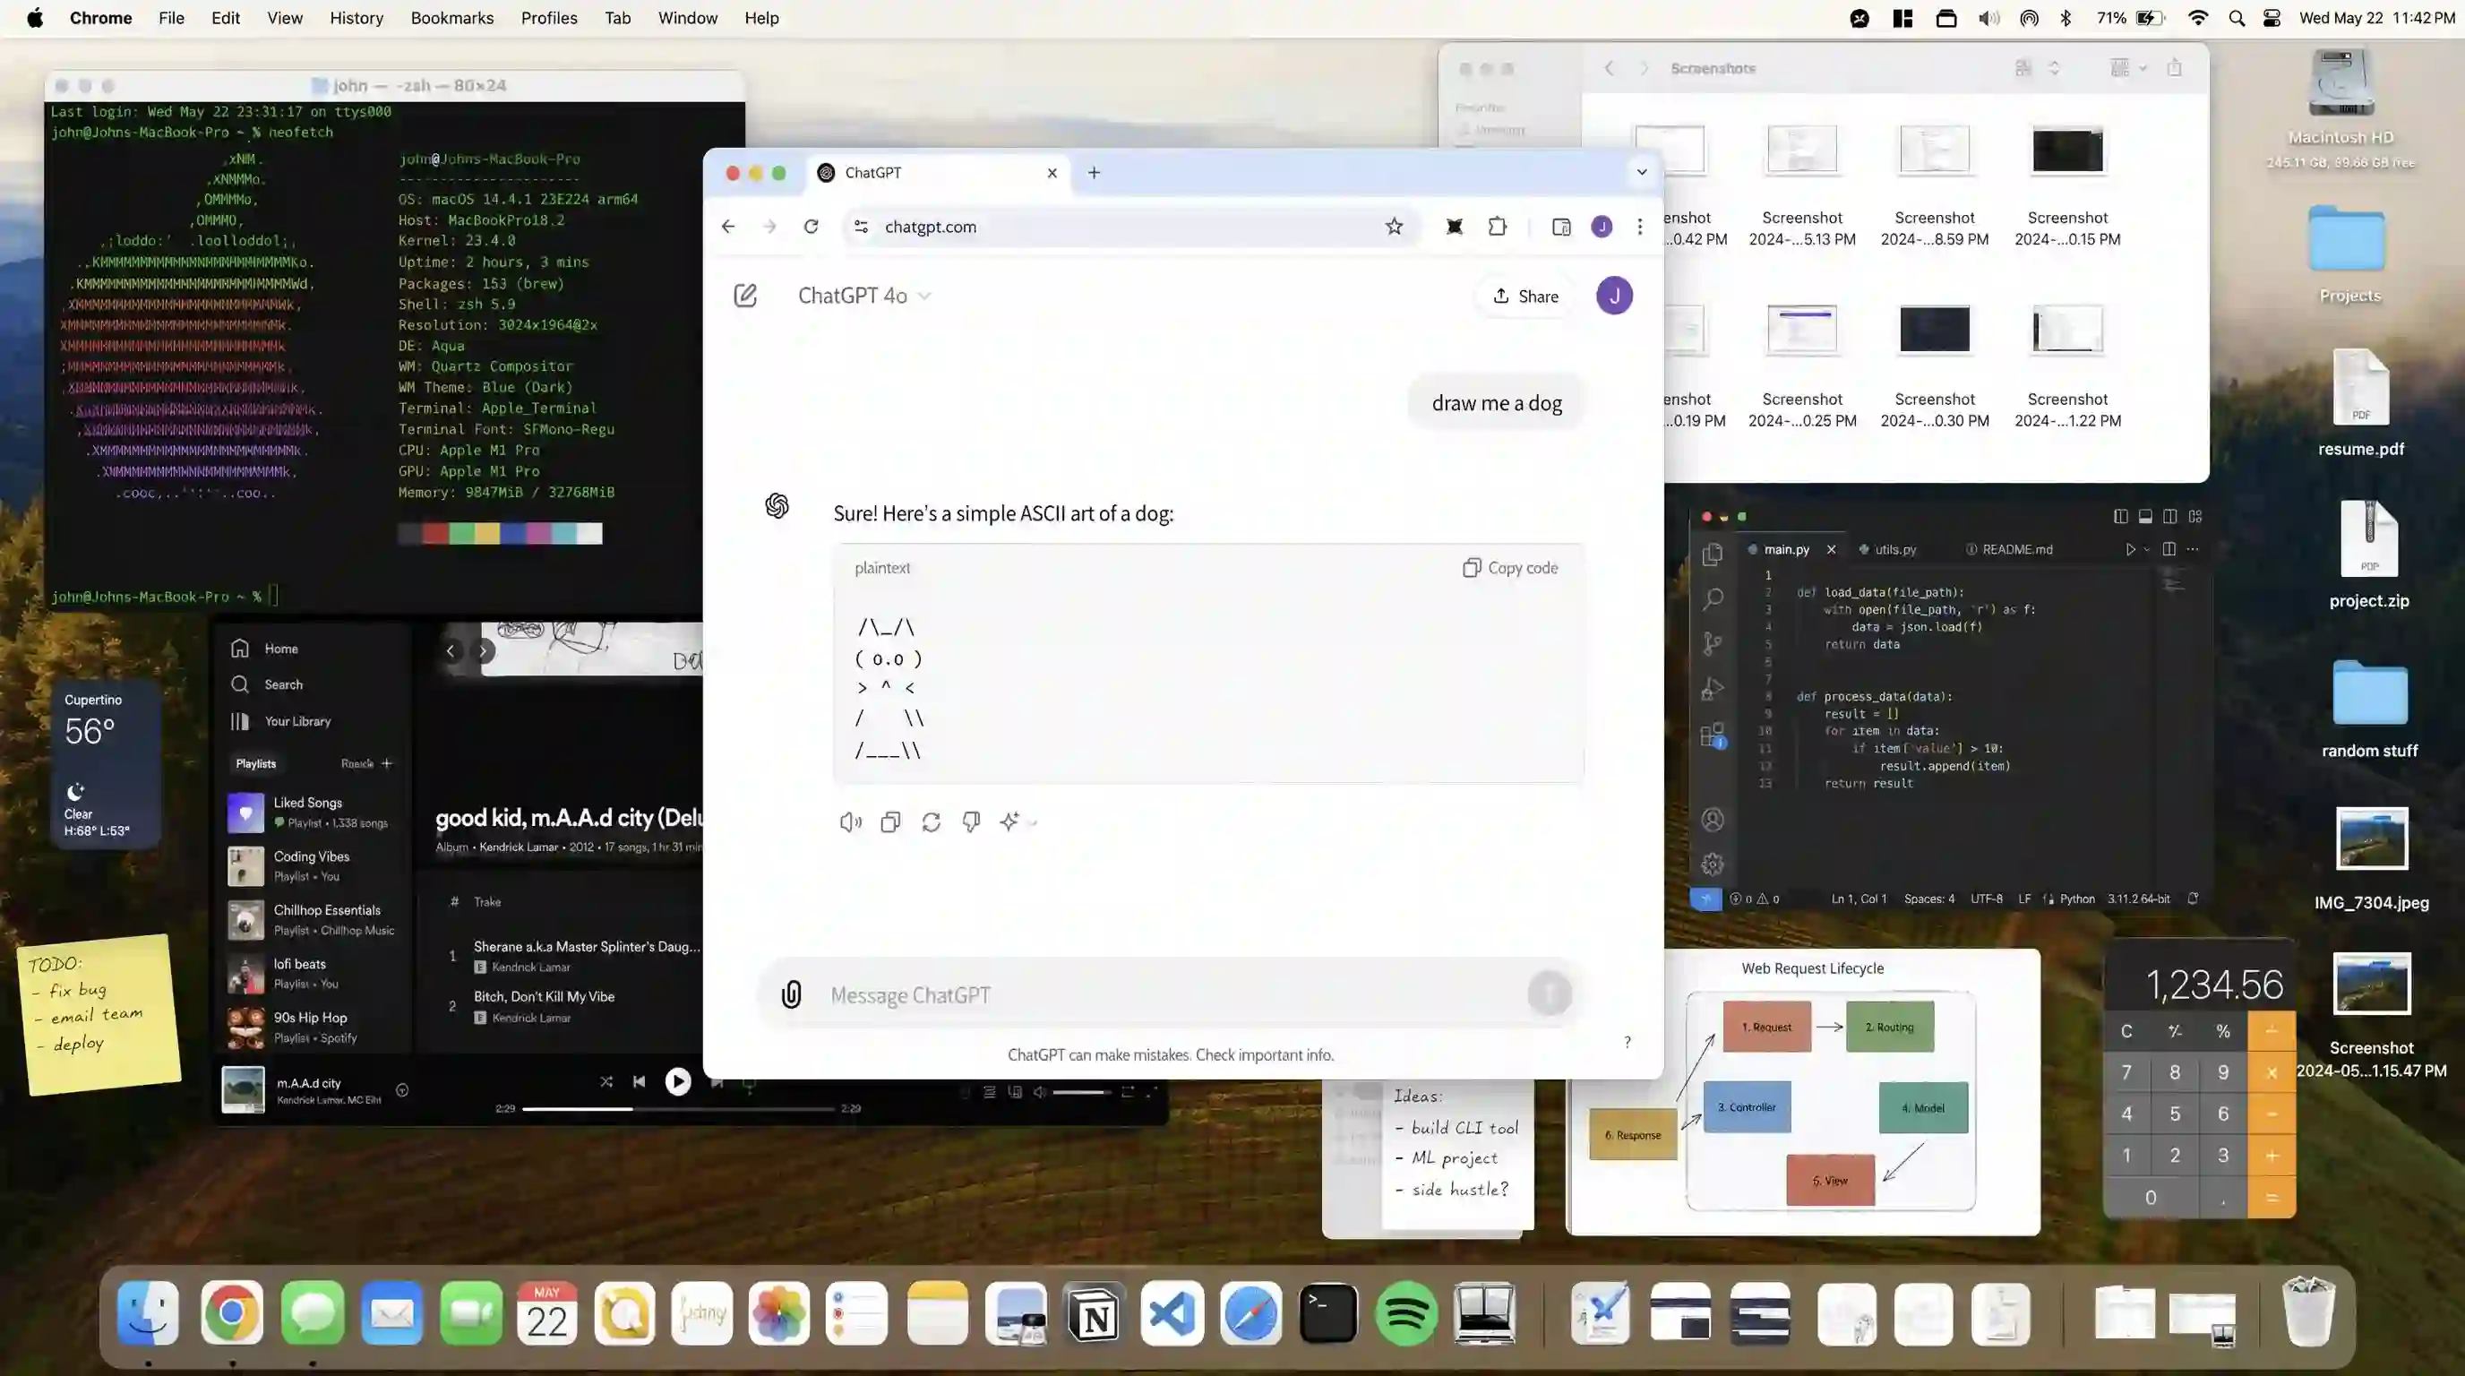The height and width of the screenshot is (1376, 2465).
Task: Open Chrome extensions puzzle icon
Action: (x=1498, y=227)
